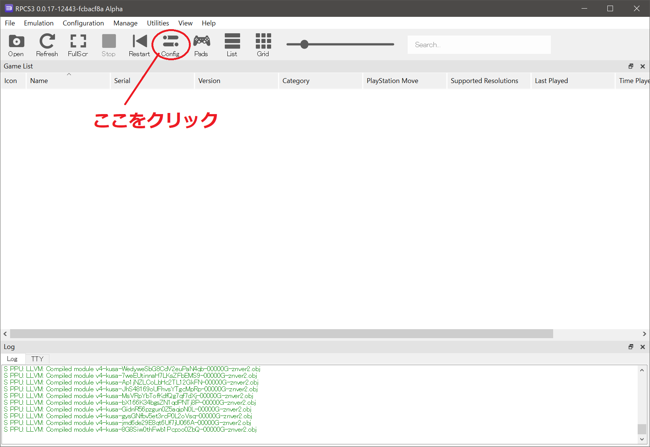Open the Manage menu
This screenshot has width=650, height=447.
[126, 23]
